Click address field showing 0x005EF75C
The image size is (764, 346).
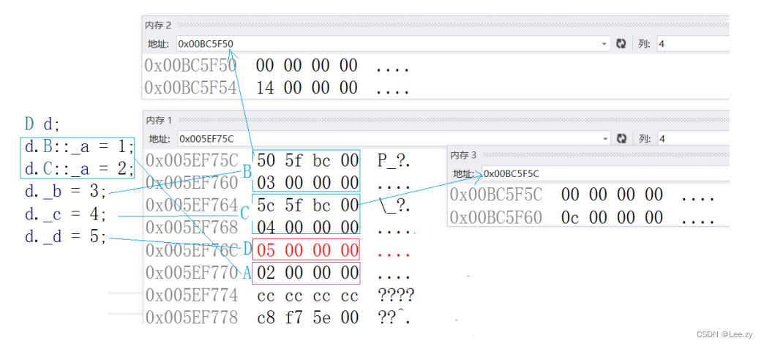click(x=394, y=139)
